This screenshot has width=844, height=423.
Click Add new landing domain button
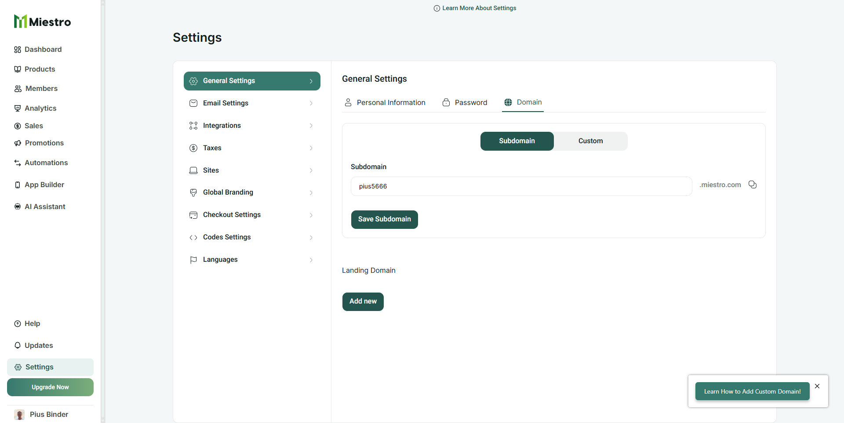click(363, 301)
